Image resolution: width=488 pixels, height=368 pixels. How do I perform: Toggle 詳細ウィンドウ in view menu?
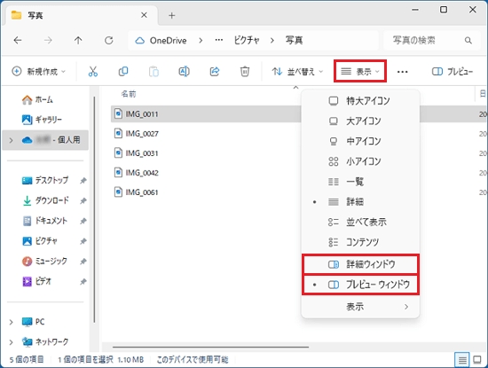[361, 264]
